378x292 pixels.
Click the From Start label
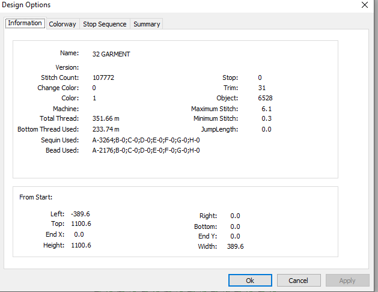pyautogui.click(x=35, y=197)
